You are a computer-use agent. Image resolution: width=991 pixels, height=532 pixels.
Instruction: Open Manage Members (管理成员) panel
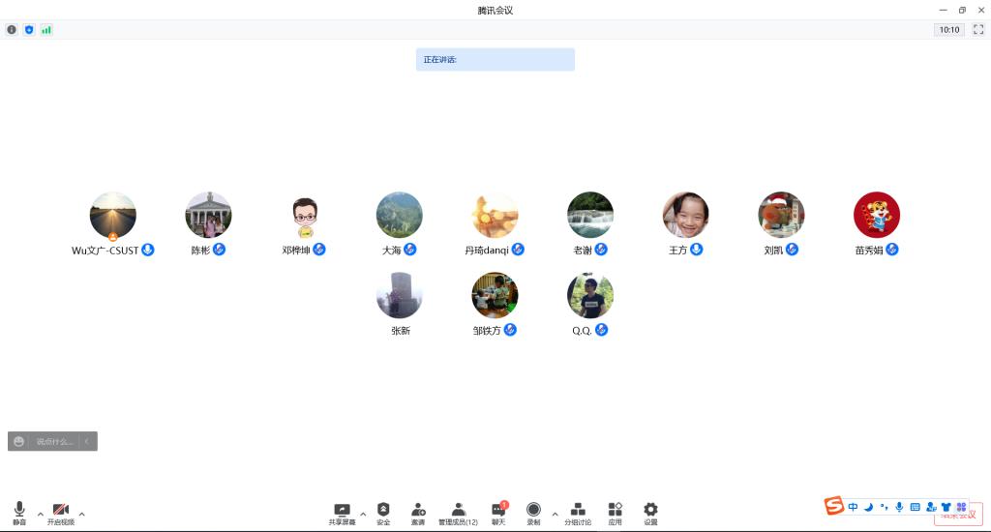458,510
